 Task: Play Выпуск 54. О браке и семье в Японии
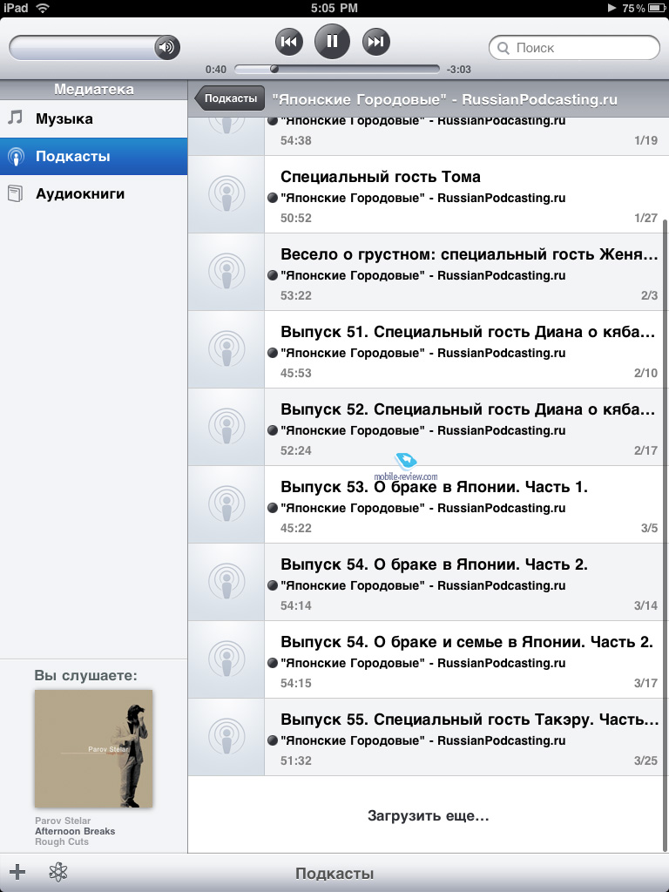coord(429,659)
